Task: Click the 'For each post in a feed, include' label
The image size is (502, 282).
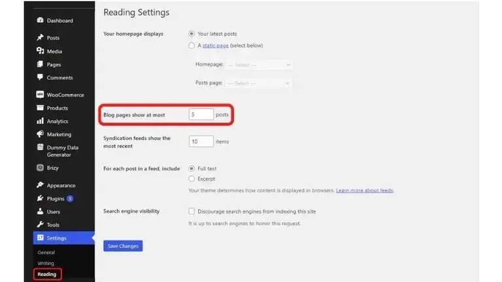Action: point(141,168)
